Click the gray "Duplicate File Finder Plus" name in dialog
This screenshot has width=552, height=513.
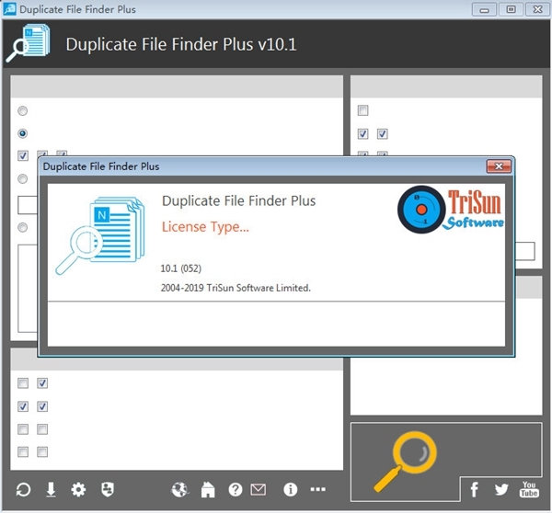tap(238, 201)
